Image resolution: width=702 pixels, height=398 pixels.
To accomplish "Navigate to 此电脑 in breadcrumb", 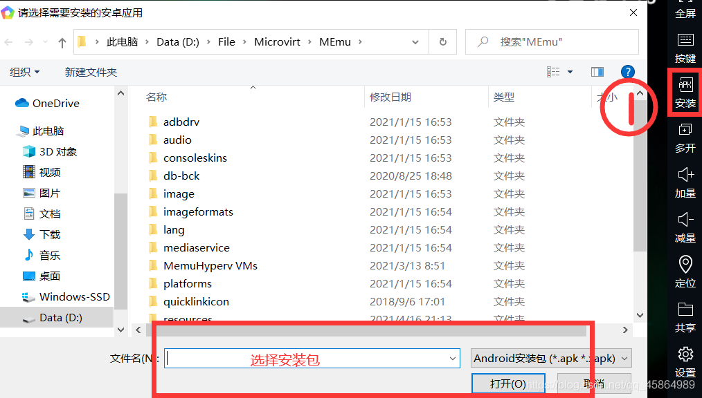I will tap(123, 42).
